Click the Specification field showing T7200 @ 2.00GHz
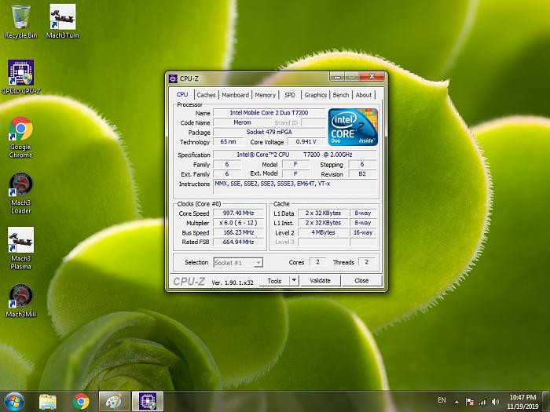The image size is (550, 412). click(295, 155)
